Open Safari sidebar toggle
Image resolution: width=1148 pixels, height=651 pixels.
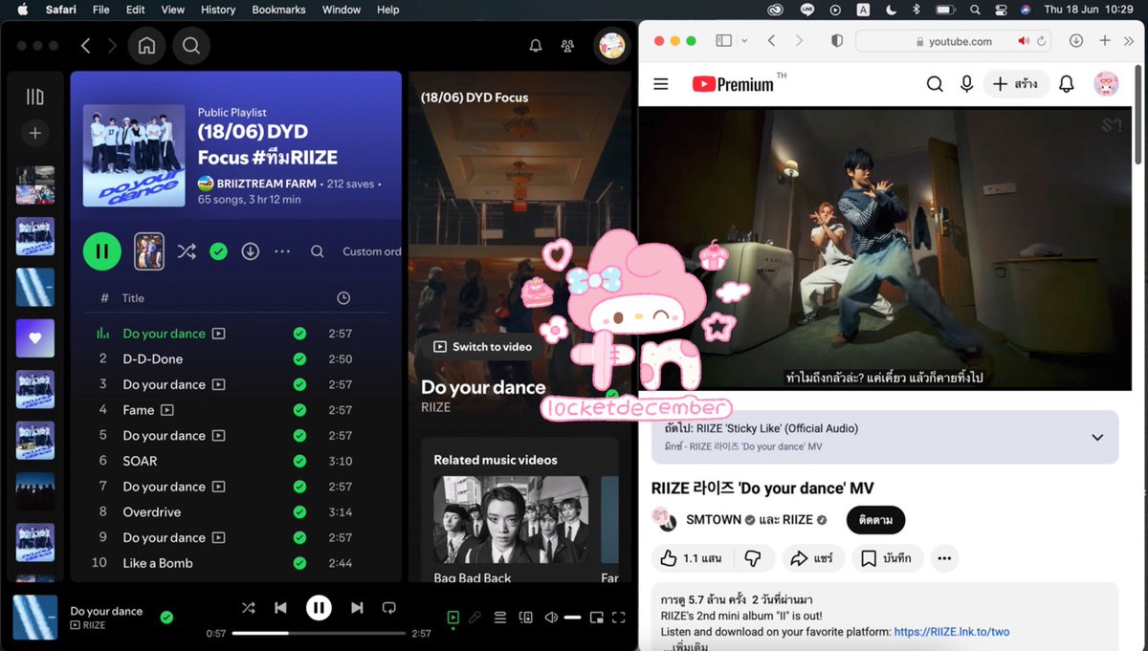[x=724, y=41]
